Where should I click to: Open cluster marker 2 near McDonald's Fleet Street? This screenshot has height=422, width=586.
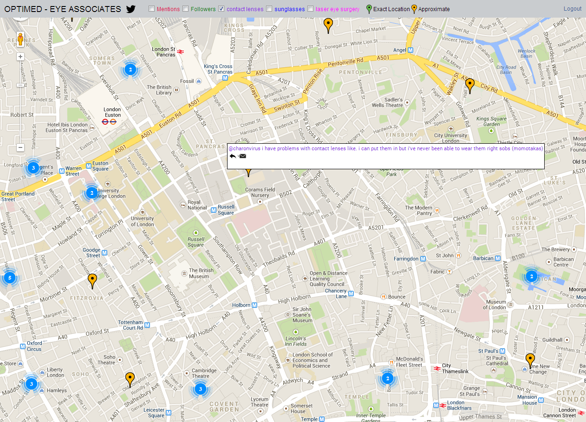click(x=388, y=379)
